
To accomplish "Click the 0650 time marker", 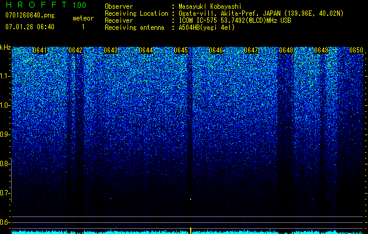I will 356,50.
